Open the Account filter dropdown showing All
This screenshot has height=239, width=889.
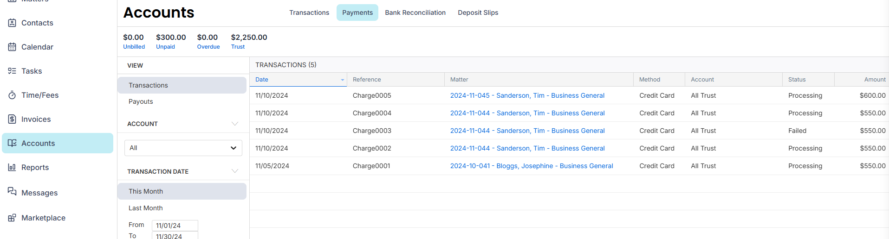[x=183, y=148]
